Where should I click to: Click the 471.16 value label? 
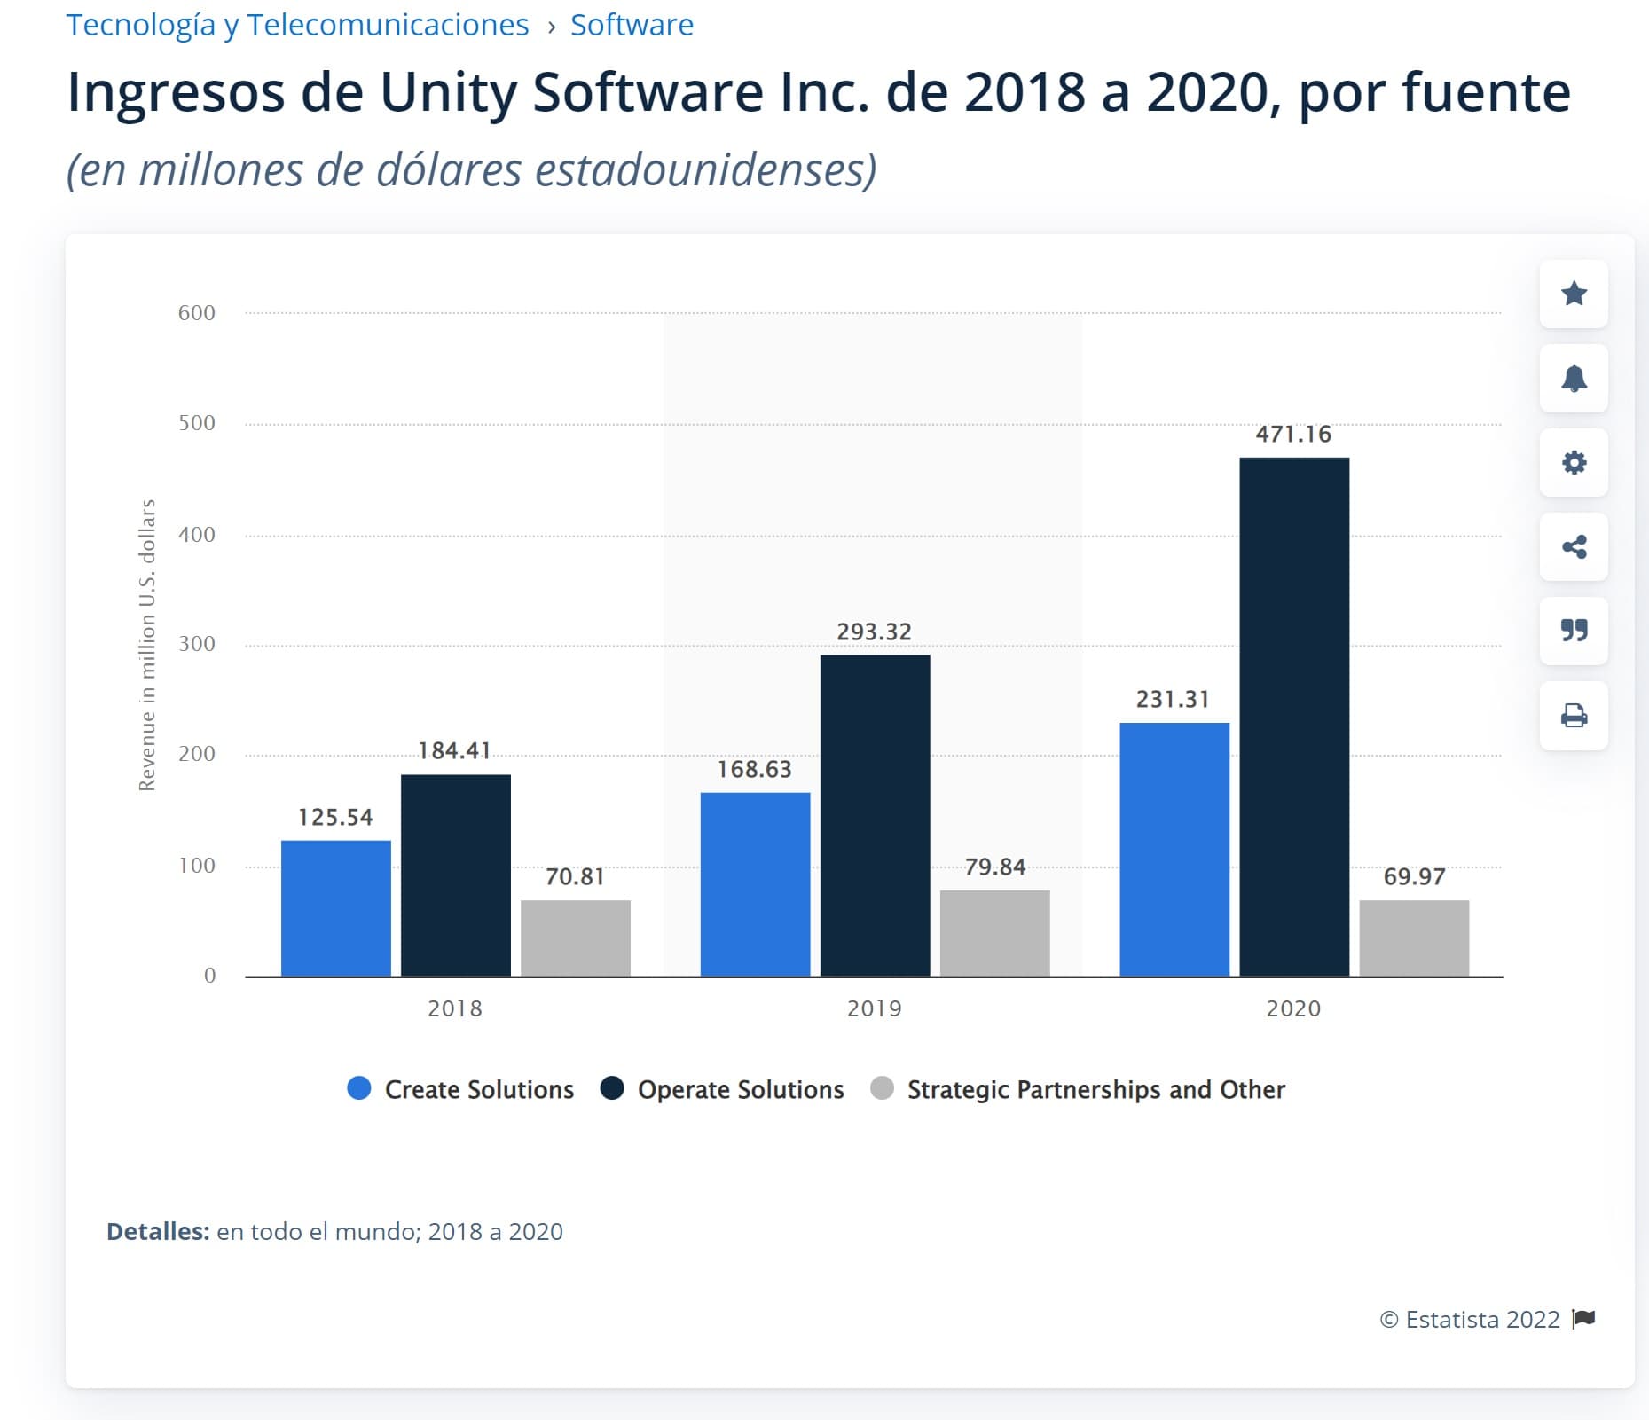pyautogui.click(x=1293, y=434)
